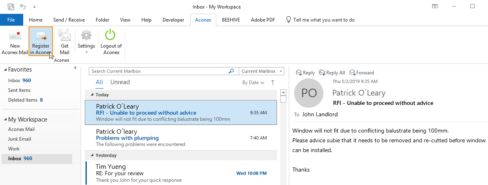Open the File menu tab
The image size is (488, 185).
pos(11,20)
